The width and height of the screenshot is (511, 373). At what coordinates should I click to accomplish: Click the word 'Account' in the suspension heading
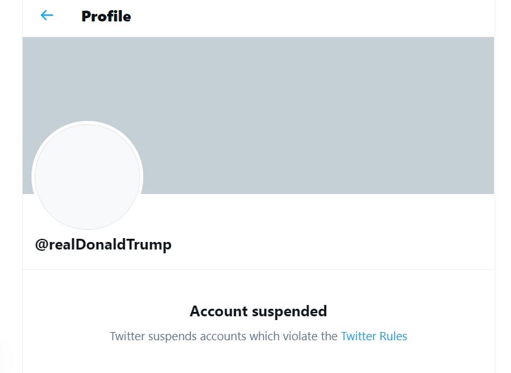(219, 311)
